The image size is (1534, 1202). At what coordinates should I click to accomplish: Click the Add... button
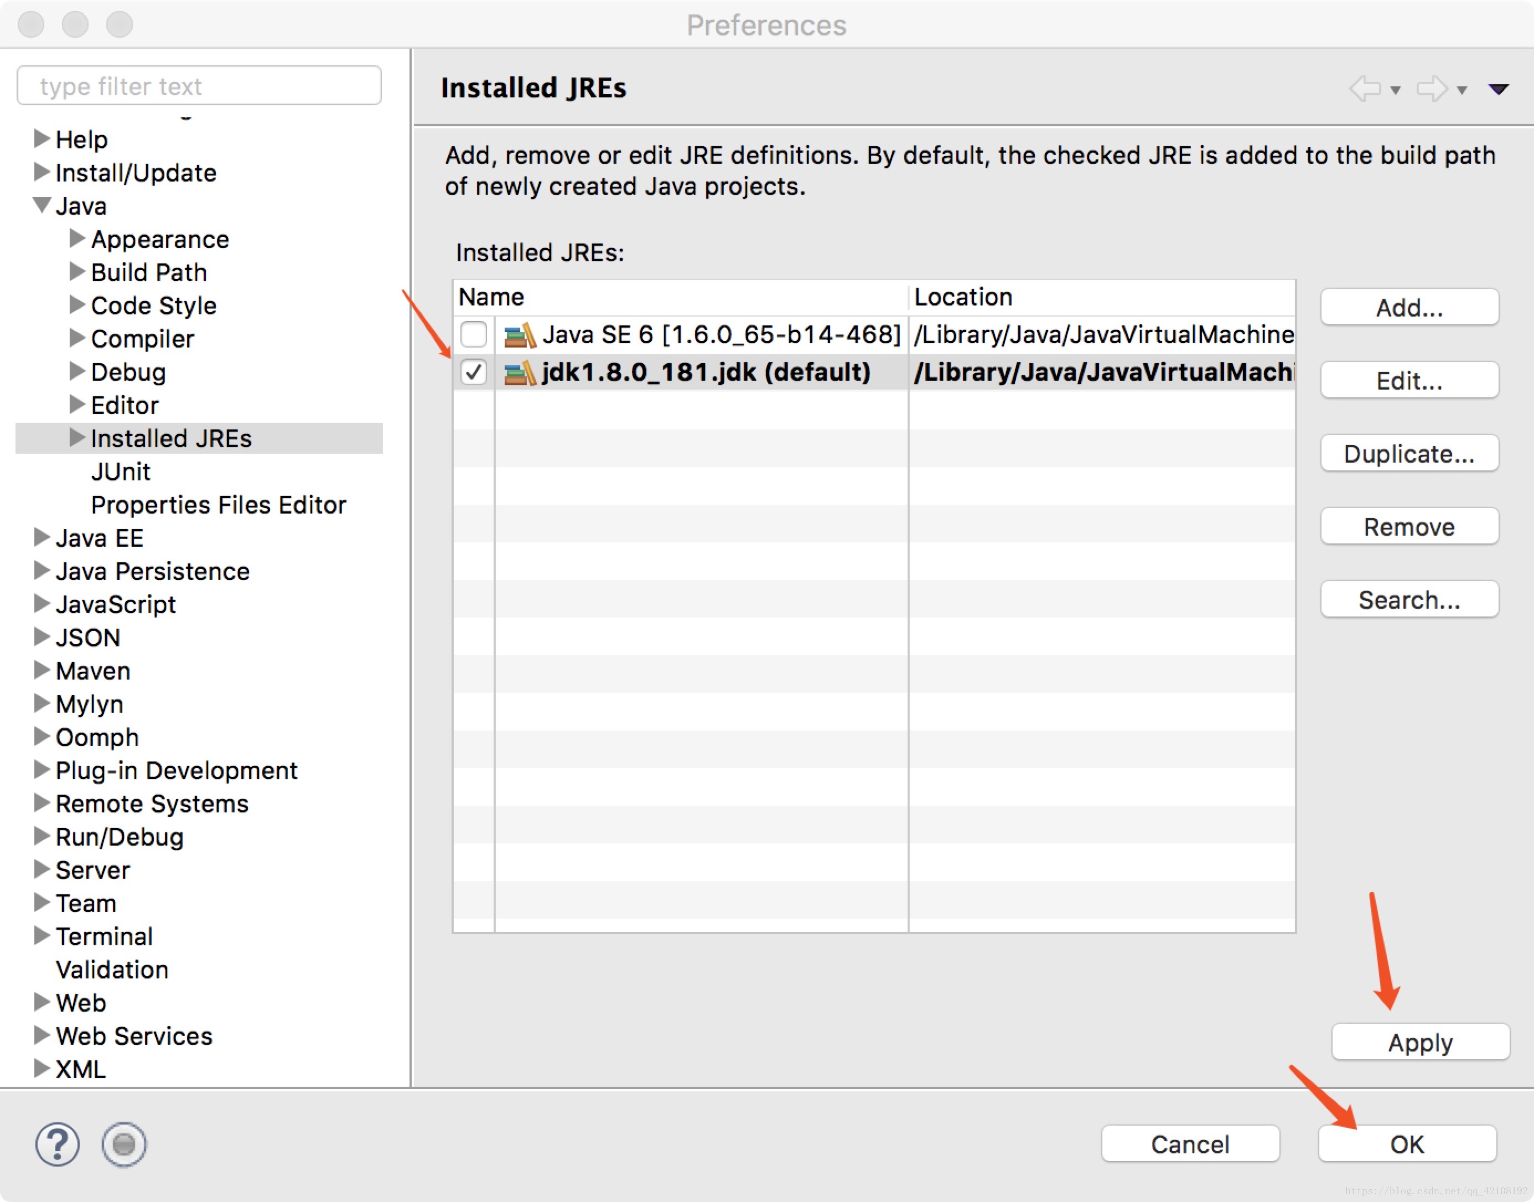click(x=1409, y=308)
